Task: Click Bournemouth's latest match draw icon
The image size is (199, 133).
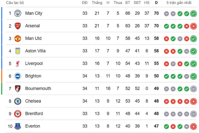Action: (193, 89)
